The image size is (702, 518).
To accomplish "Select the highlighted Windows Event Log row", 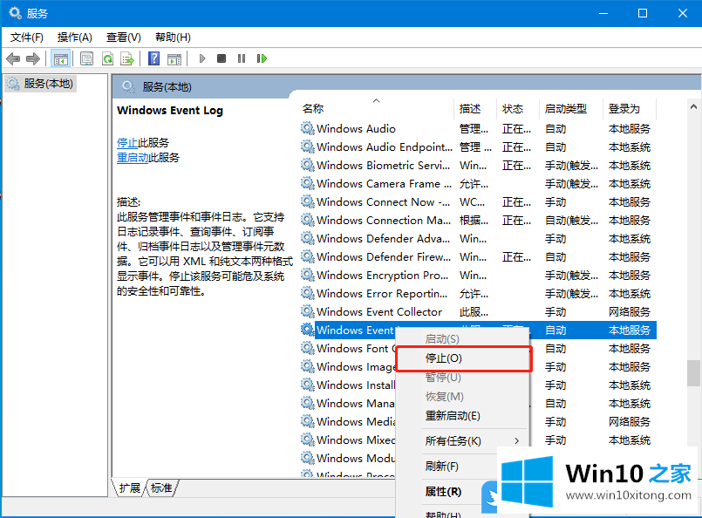I will click(478, 330).
